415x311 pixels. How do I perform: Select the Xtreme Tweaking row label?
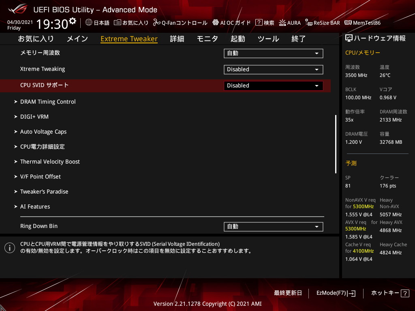pos(42,69)
